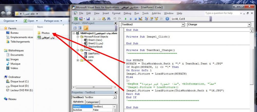Click the Open button in Explorer toolbar
257x112 pixels.
coord(31,21)
